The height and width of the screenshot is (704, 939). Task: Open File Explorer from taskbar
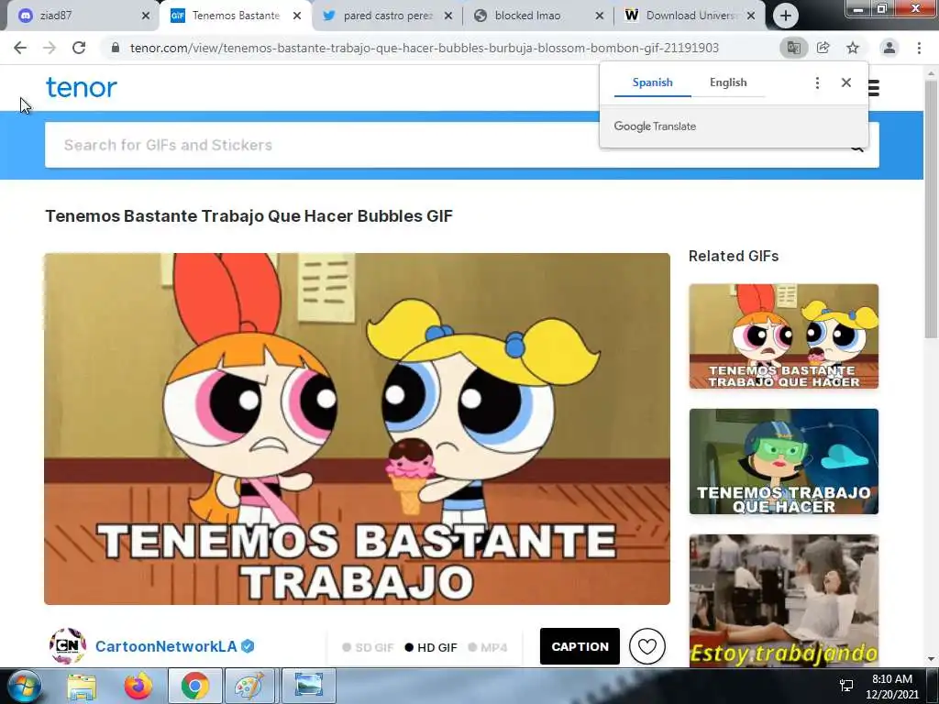click(x=82, y=686)
